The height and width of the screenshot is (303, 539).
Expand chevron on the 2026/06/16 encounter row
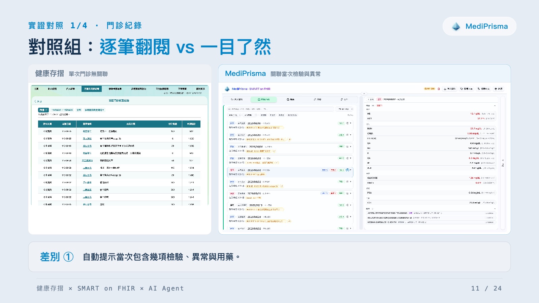(x=351, y=123)
